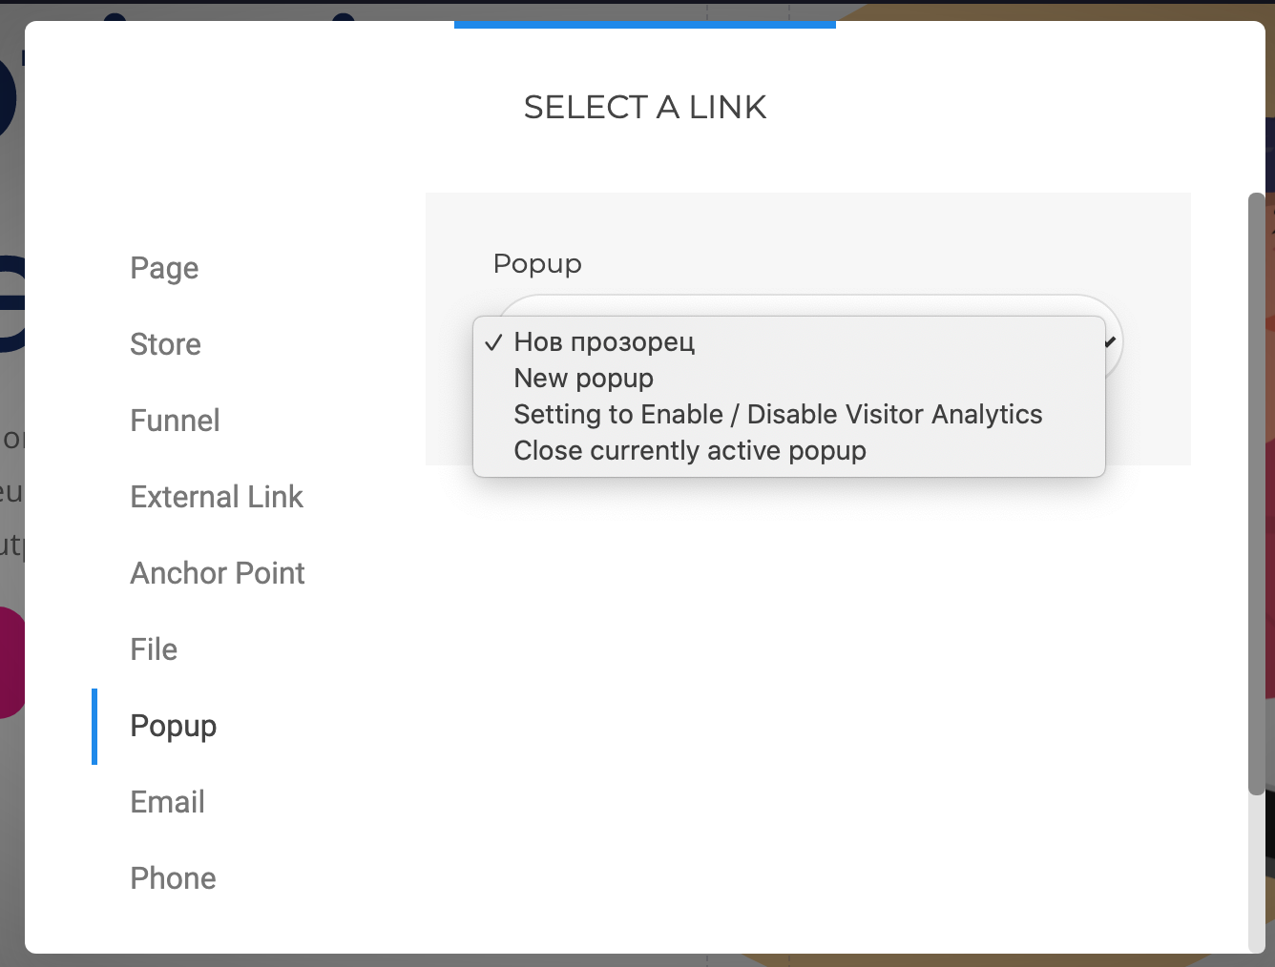Screen dimensions: 1275x967
Task: Click the "SELECT A LINK" heading
Action: tap(645, 108)
